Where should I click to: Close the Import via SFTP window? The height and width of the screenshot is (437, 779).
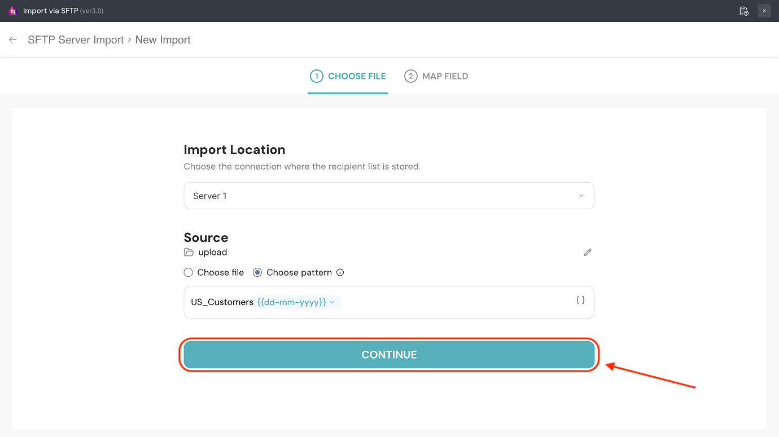(764, 11)
